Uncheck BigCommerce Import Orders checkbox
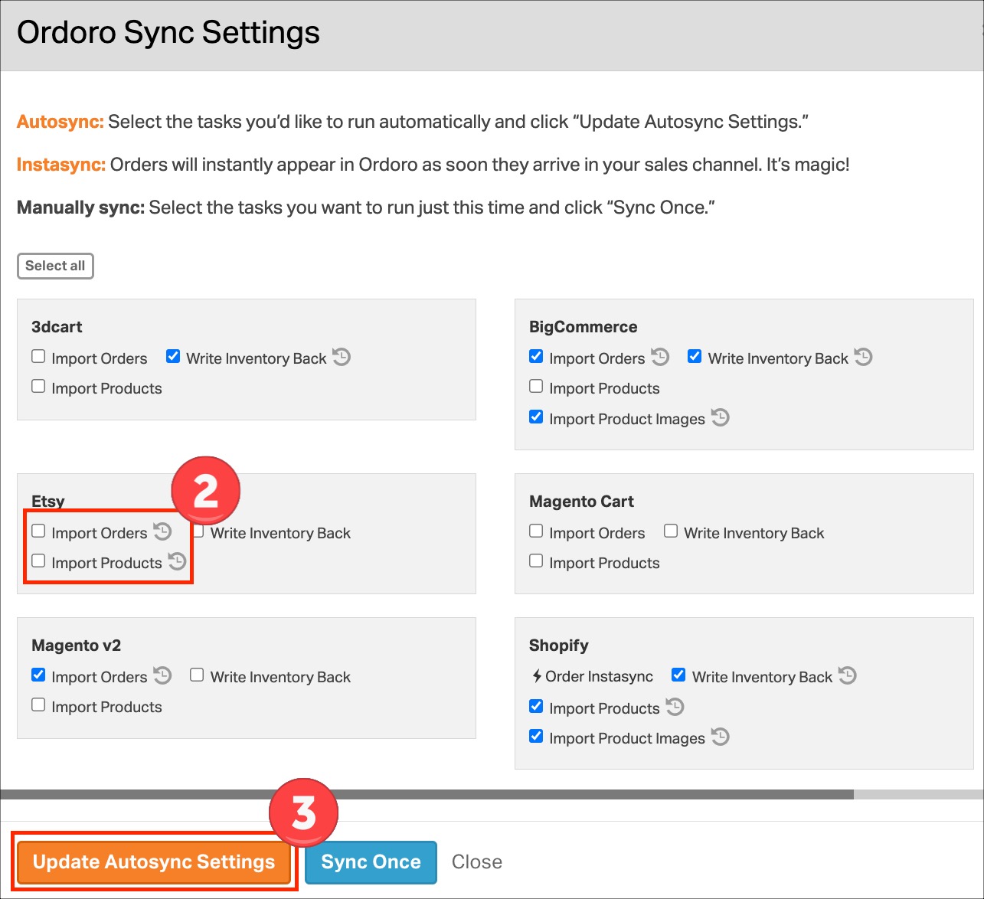Screen dimensions: 984x899 tap(536, 356)
